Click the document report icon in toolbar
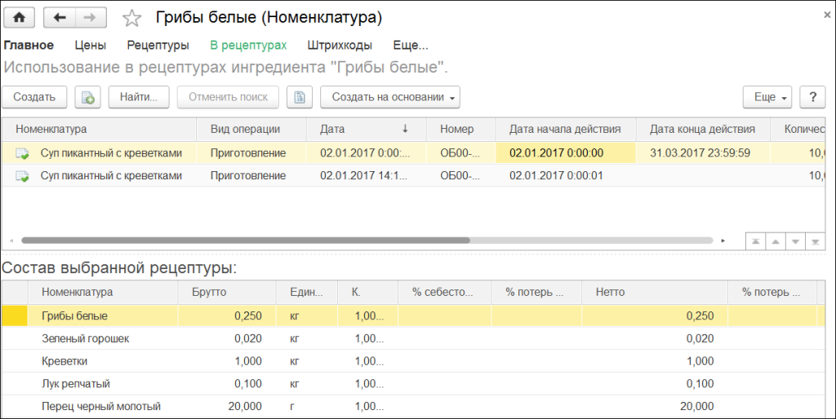 pyautogui.click(x=300, y=97)
